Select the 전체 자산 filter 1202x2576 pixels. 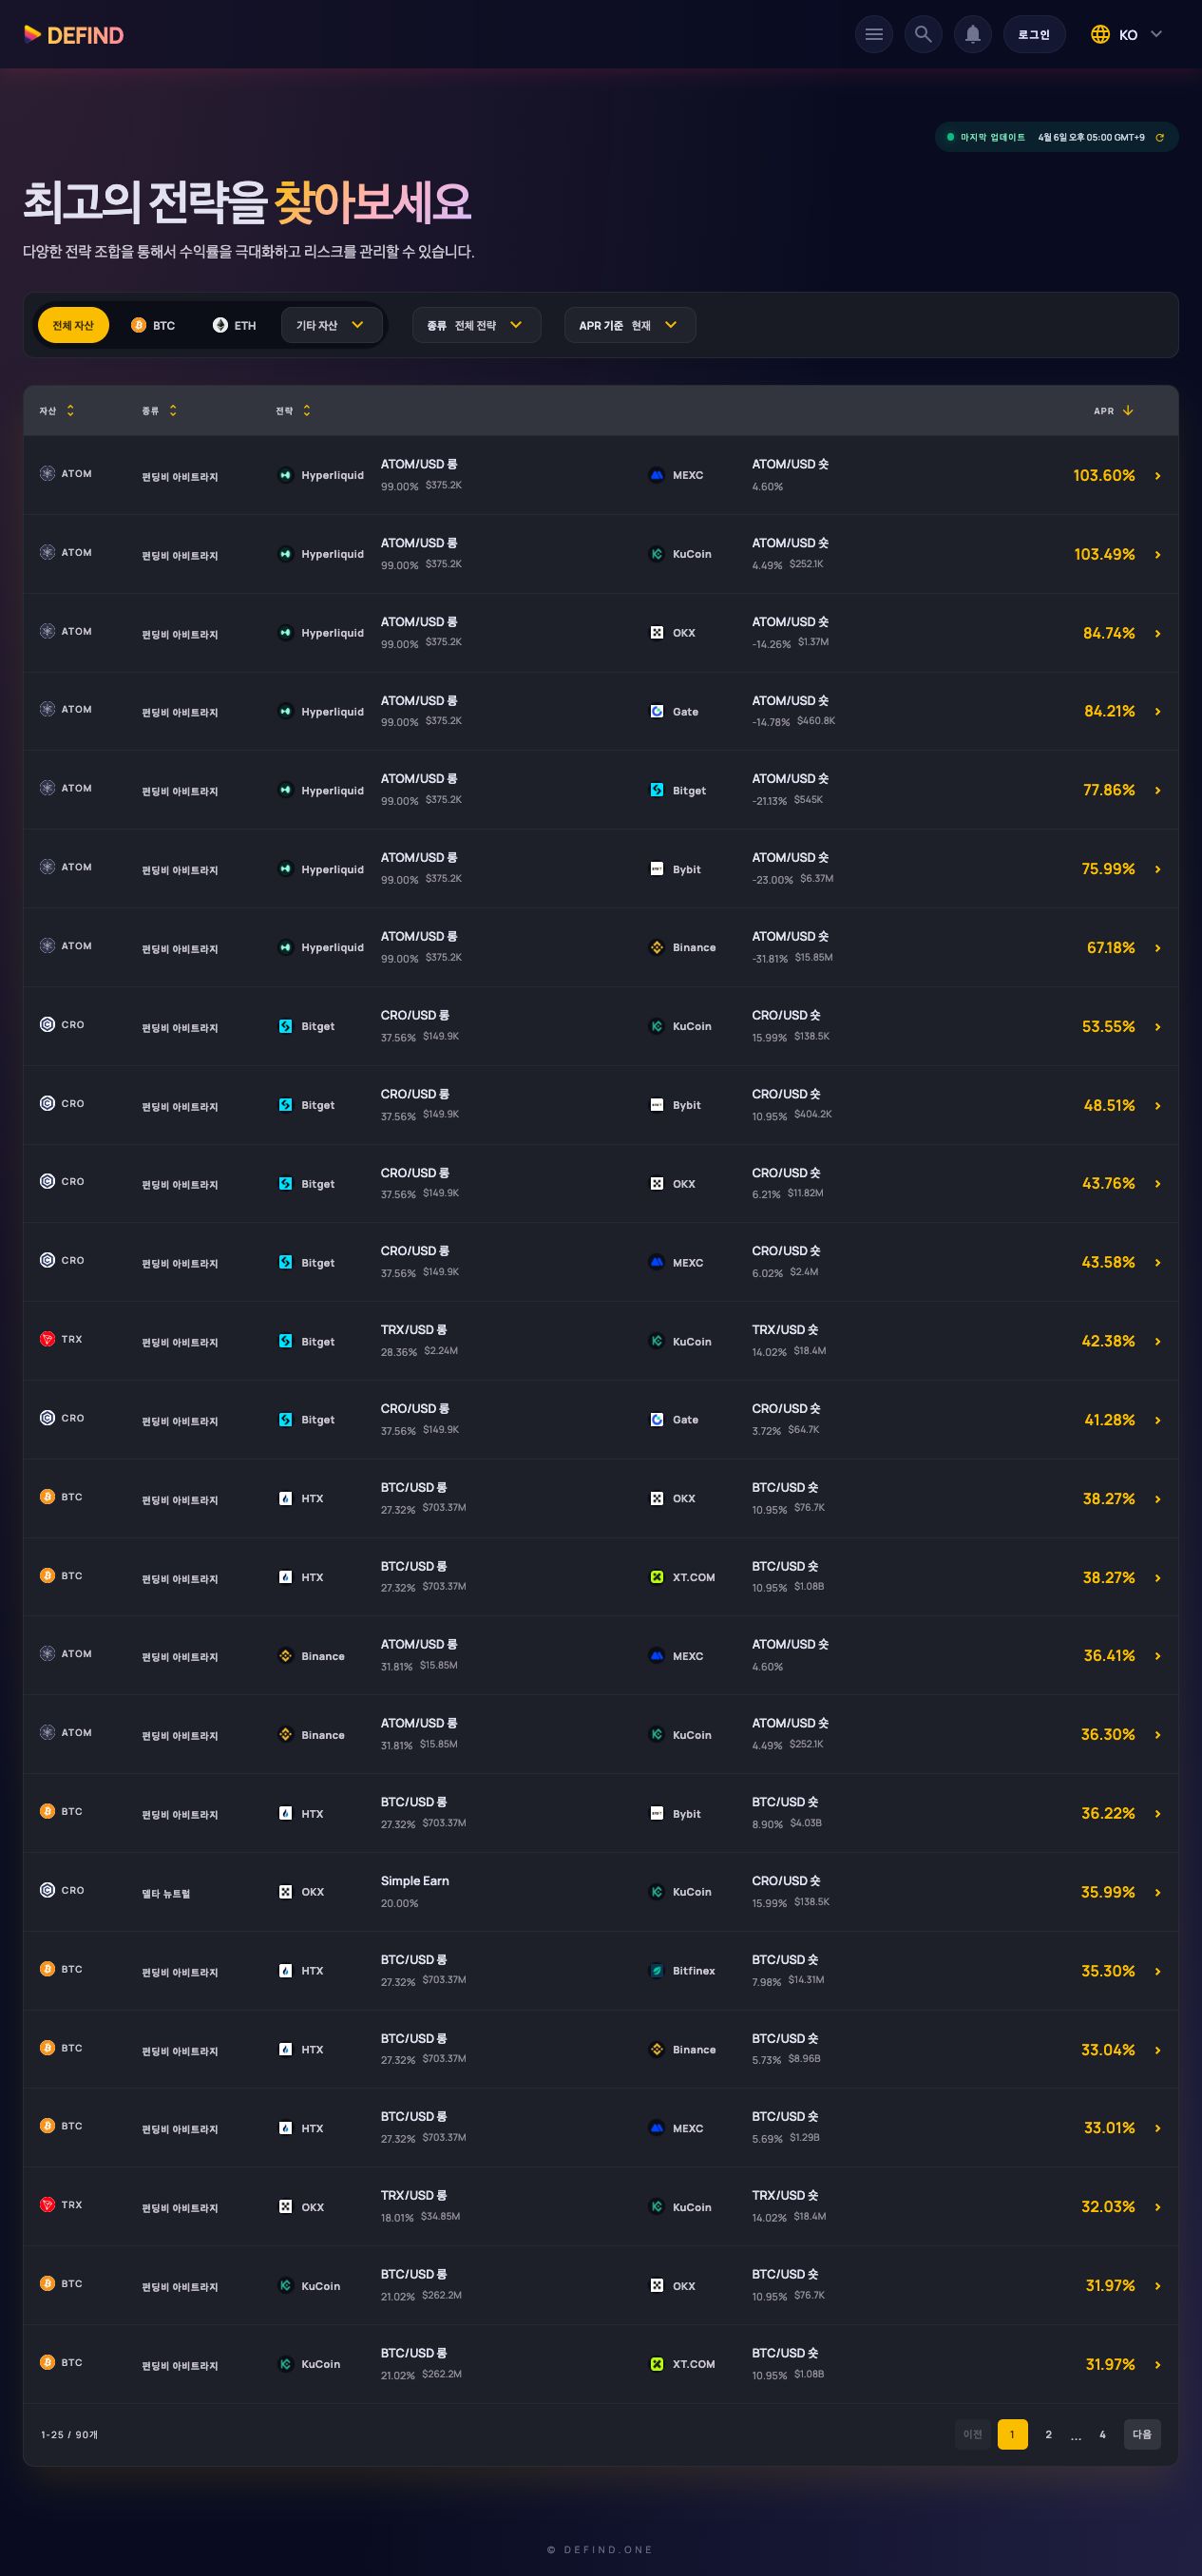click(73, 325)
